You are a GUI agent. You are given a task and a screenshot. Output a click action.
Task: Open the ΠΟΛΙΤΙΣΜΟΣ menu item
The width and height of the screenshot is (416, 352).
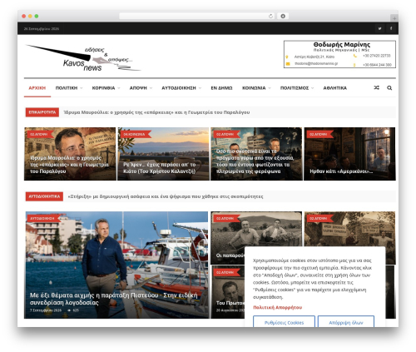pyautogui.click(x=295, y=88)
